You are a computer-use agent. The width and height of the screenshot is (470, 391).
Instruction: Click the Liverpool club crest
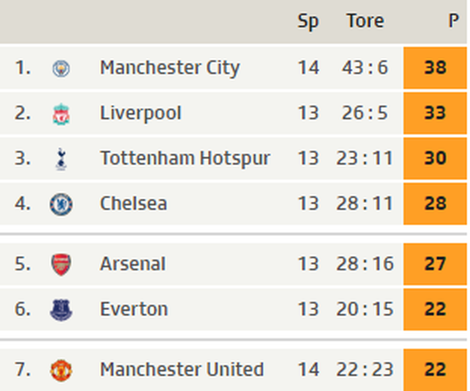(x=61, y=114)
